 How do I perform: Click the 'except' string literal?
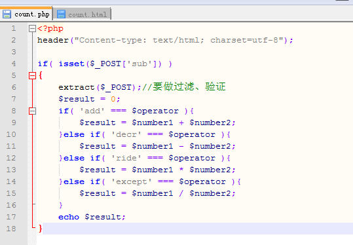[x=132, y=181]
